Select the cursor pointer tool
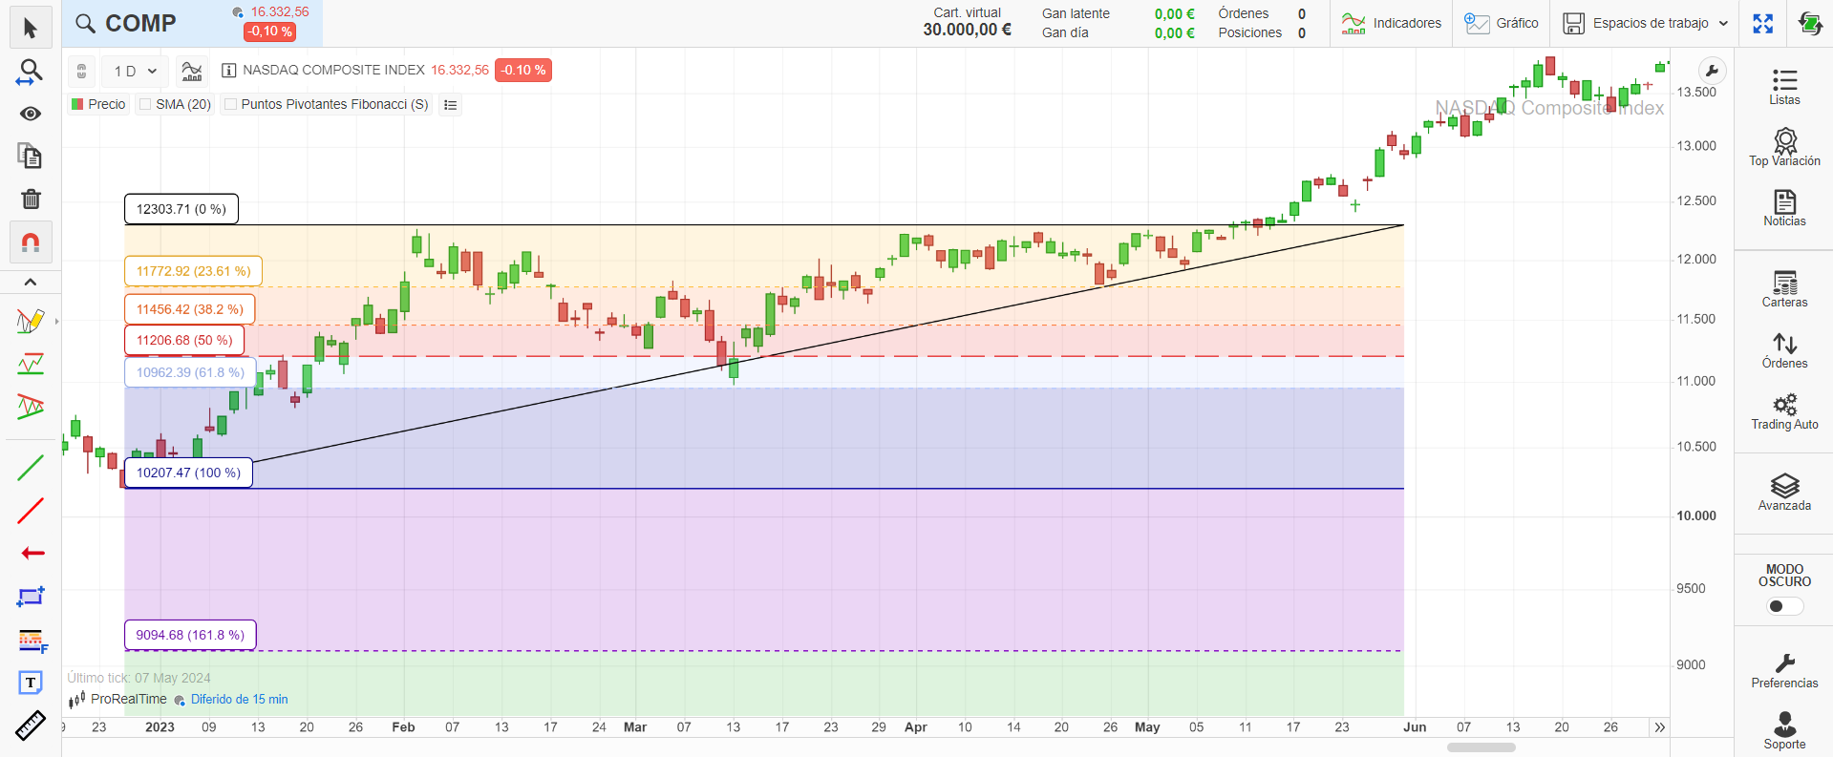Viewport: 1833px width, 757px height. point(31,28)
